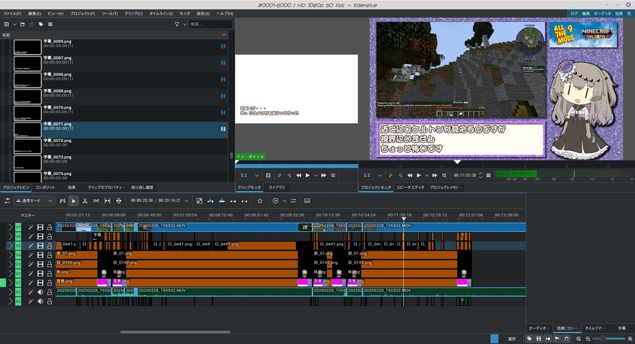Switch to the ライブラリ tab
Viewport: 635px width, 344px height.
[x=276, y=188]
